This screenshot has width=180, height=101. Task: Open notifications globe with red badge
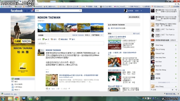tap(32, 11)
